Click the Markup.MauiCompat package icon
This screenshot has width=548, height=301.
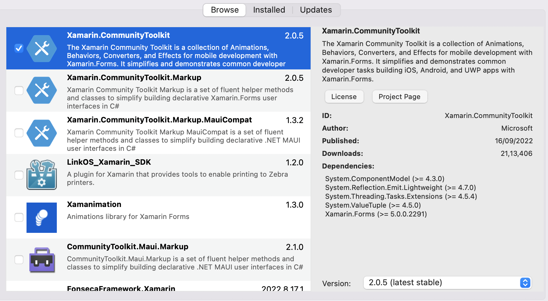pos(42,133)
